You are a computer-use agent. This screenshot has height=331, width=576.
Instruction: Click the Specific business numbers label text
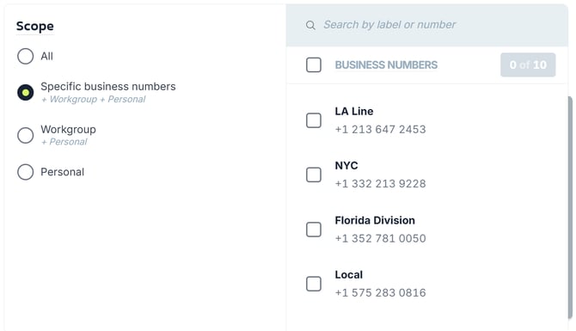point(108,87)
